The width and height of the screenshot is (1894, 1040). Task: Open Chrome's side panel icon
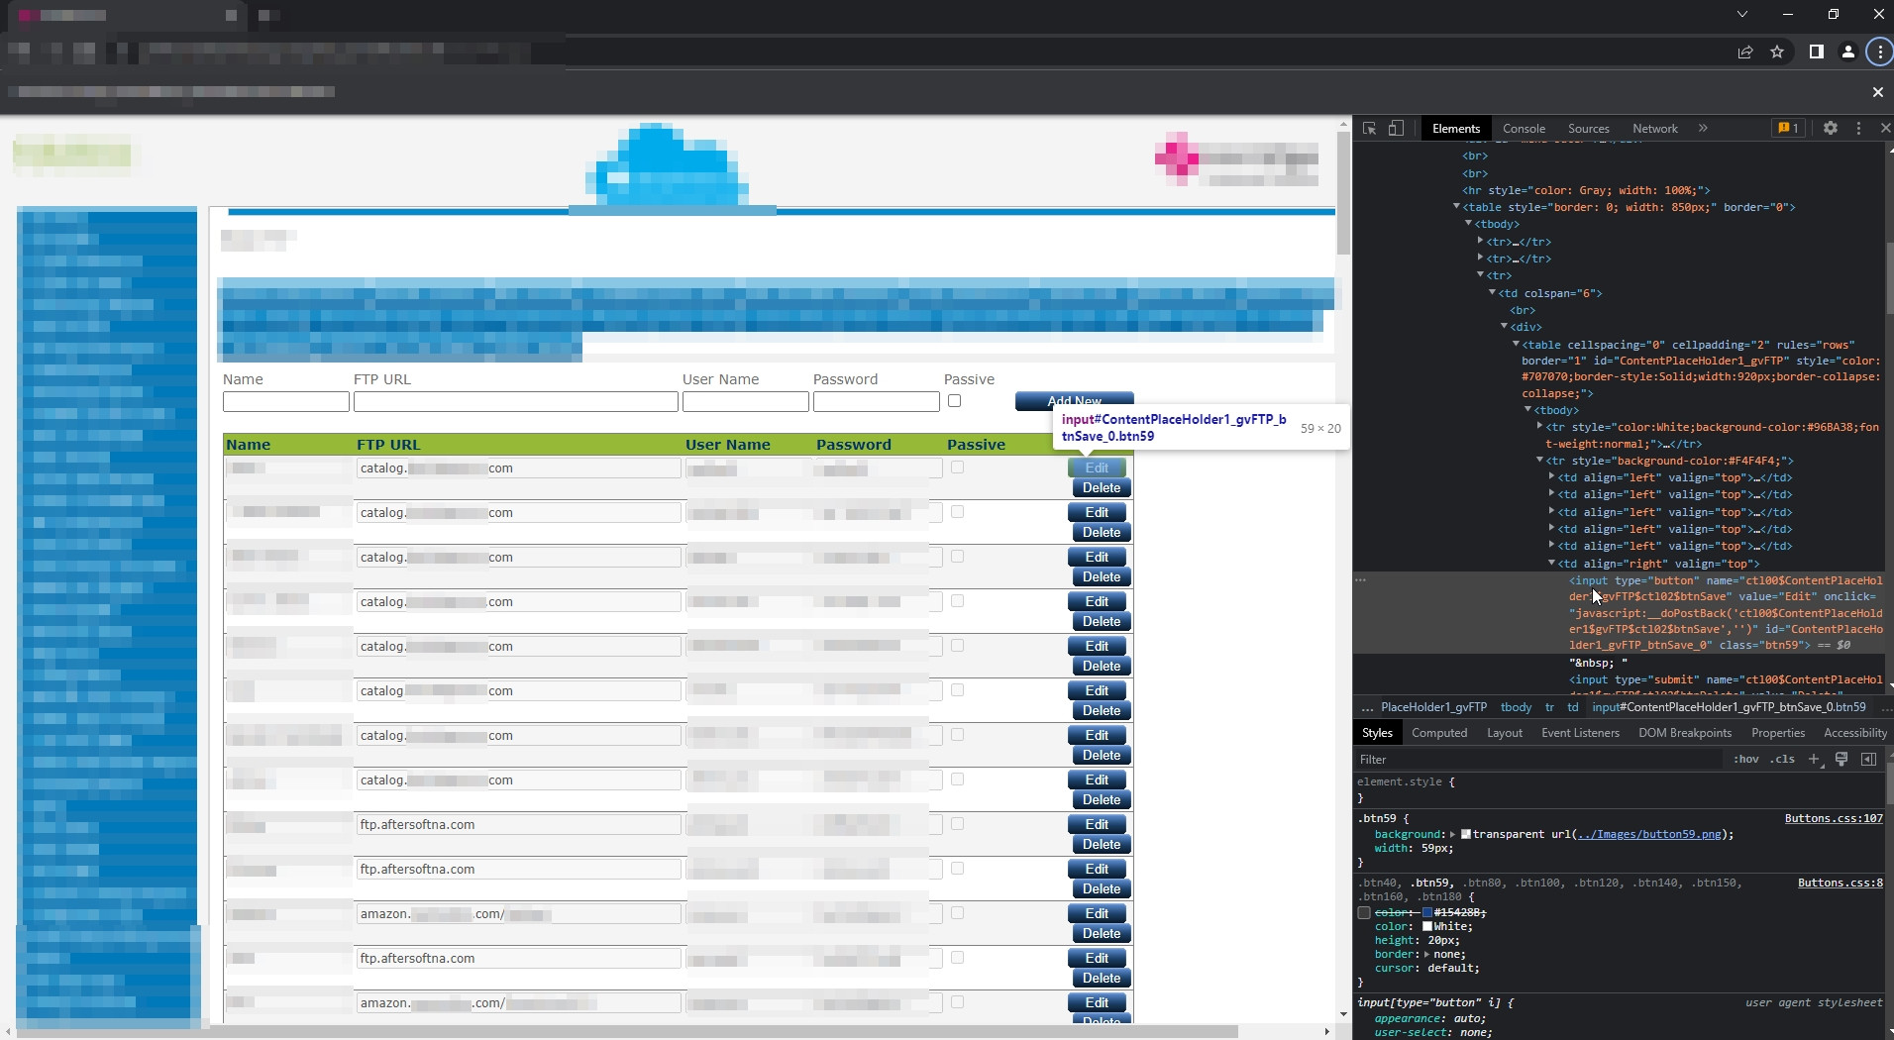coord(1817,52)
